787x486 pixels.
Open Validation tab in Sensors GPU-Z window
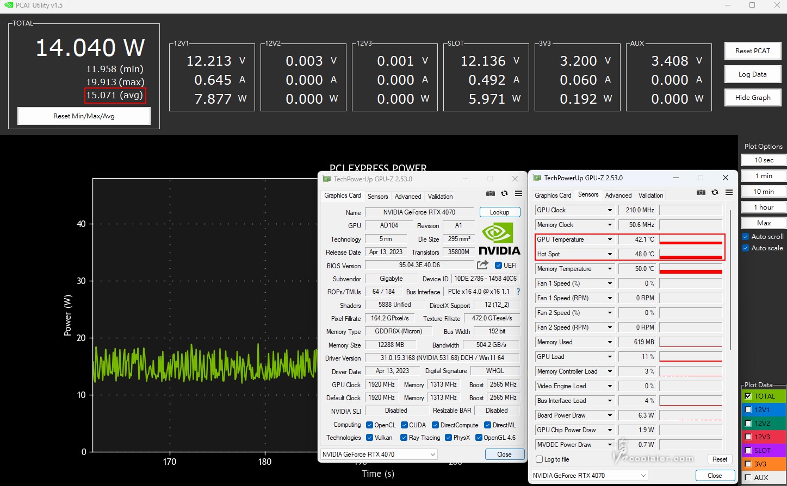(650, 195)
